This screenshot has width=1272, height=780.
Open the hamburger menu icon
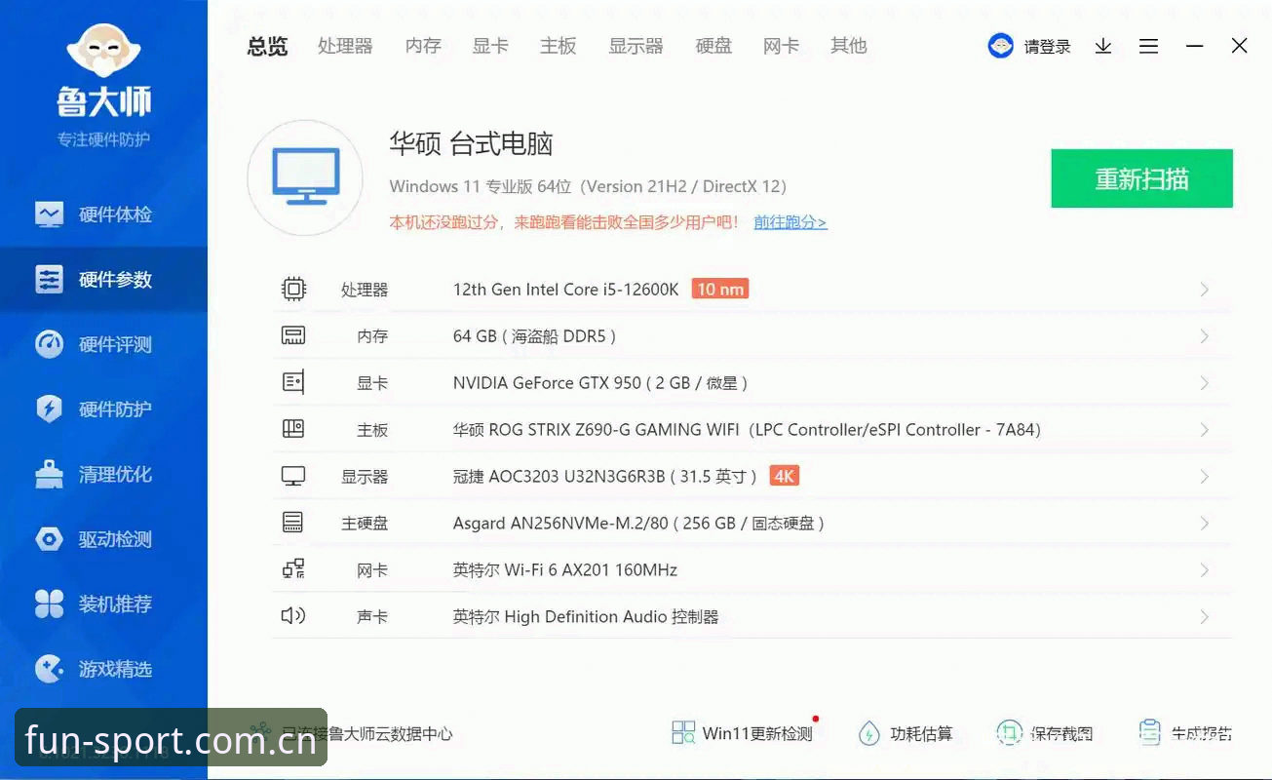pyautogui.click(x=1149, y=46)
